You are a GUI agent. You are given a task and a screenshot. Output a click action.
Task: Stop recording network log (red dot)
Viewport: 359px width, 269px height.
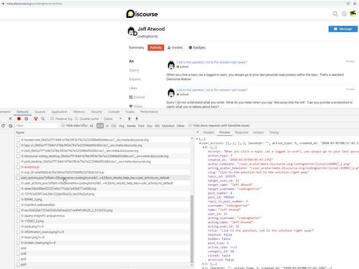pyautogui.click(x=19, y=119)
